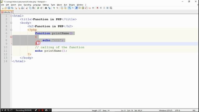
Task: Click the 'echo printName();' code line
Action: (51, 51)
